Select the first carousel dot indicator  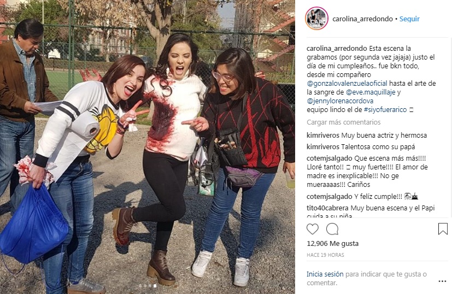(140, 286)
